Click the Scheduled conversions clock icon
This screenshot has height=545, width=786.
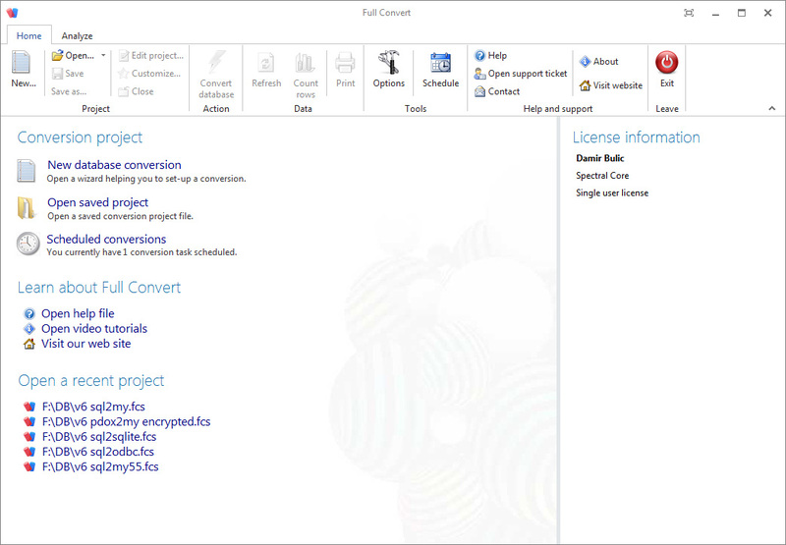tap(28, 244)
